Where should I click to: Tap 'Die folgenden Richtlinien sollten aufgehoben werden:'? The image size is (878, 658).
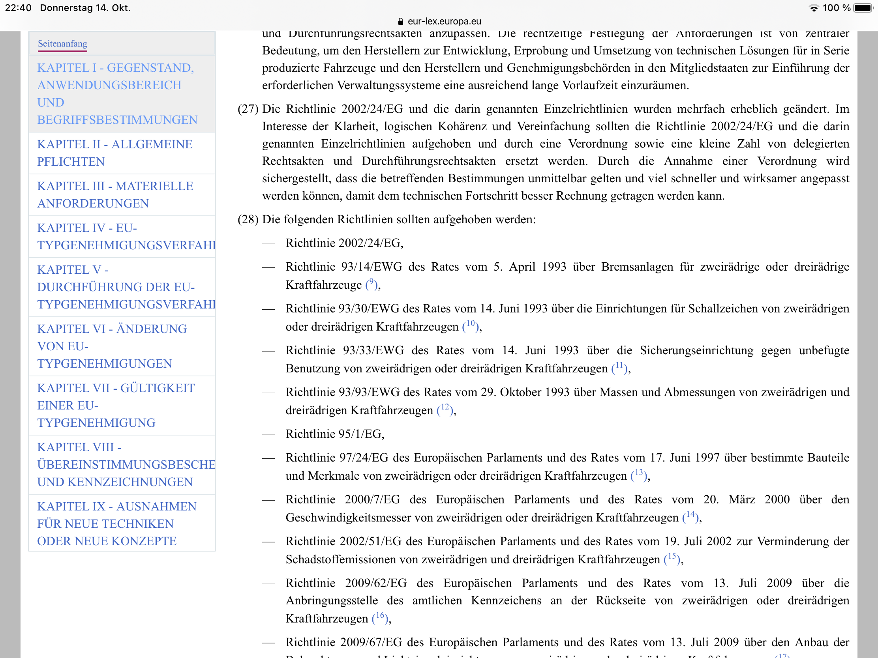coord(399,219)
